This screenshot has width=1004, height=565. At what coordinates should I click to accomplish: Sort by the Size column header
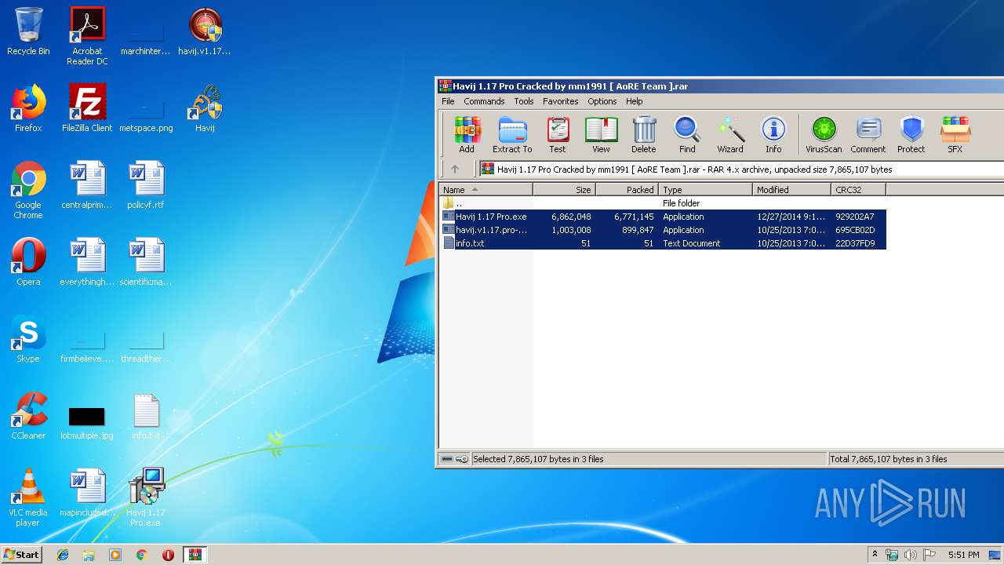[x=565, y=190]
